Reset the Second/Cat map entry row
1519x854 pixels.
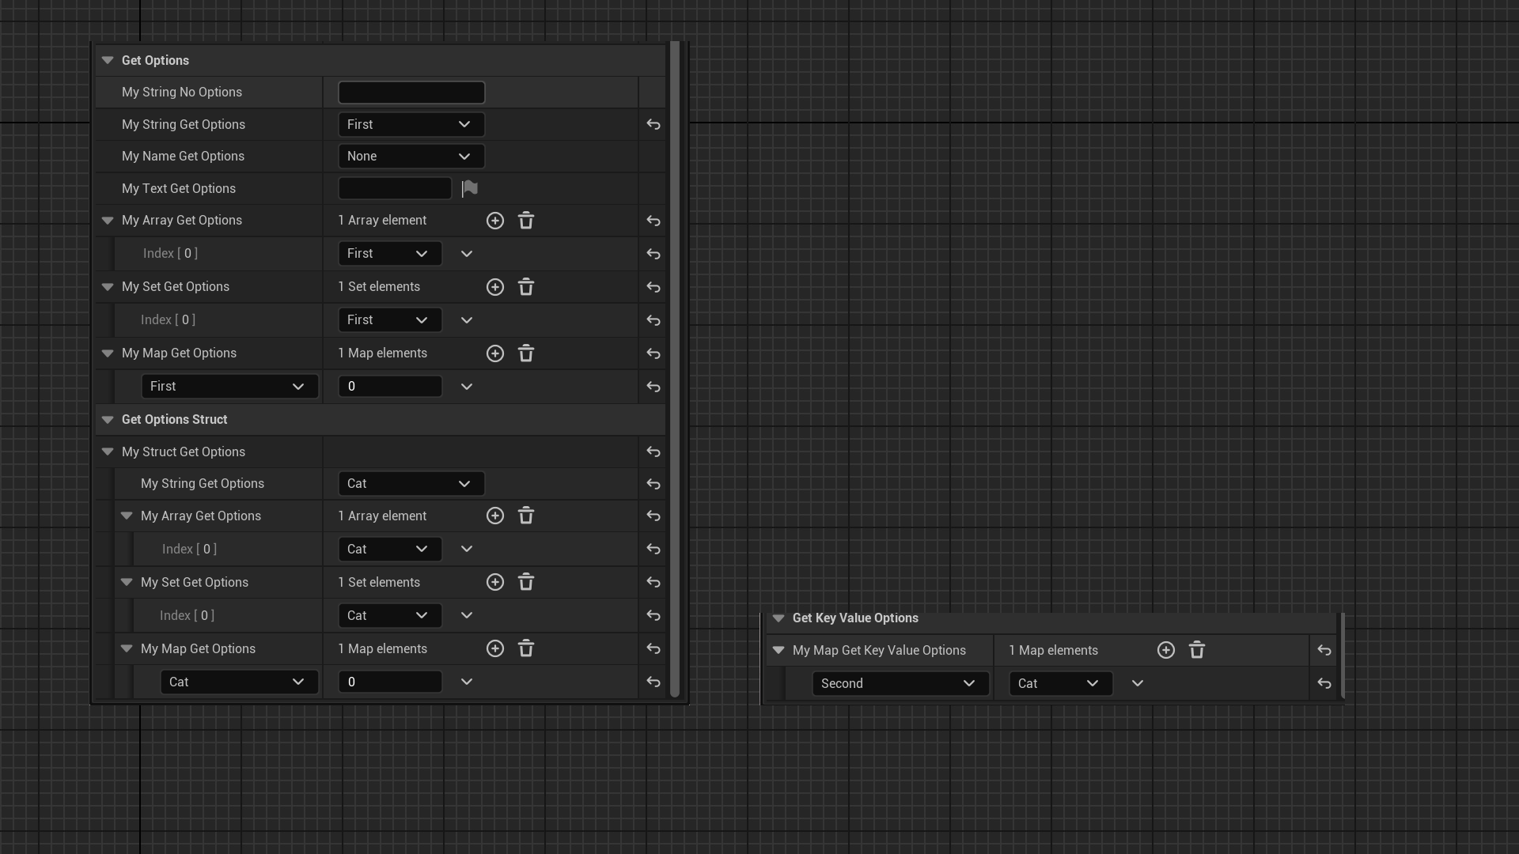pyautogui.click(x=1324, y=683)
